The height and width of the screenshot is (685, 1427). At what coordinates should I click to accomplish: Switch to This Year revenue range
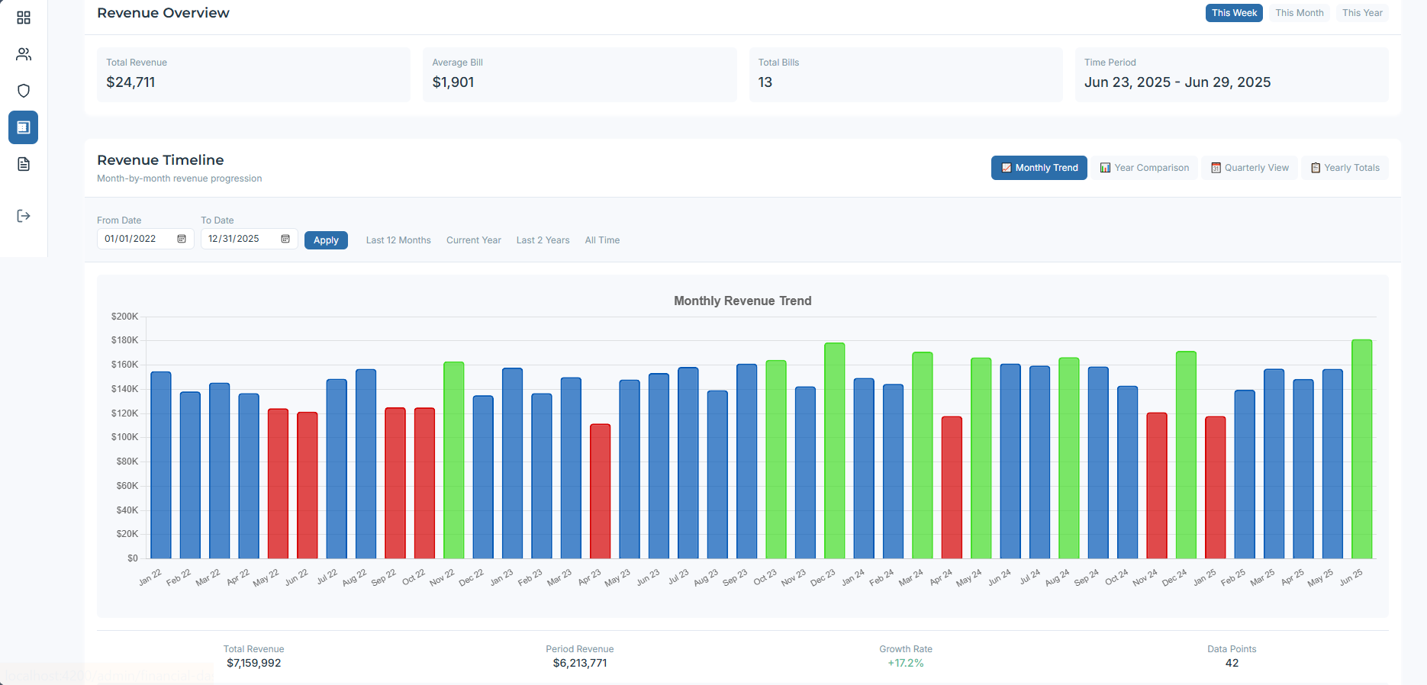tap(1362, 13)
